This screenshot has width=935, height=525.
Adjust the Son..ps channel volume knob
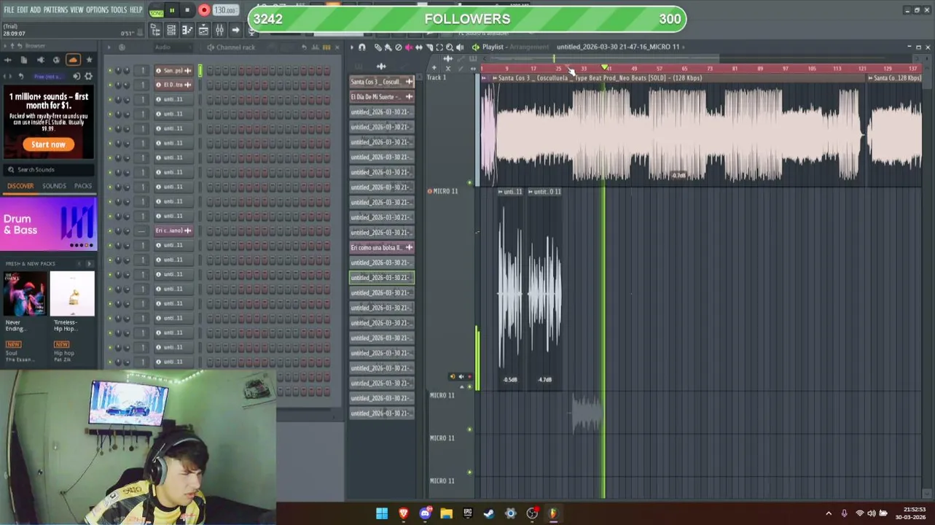(127, 71)
